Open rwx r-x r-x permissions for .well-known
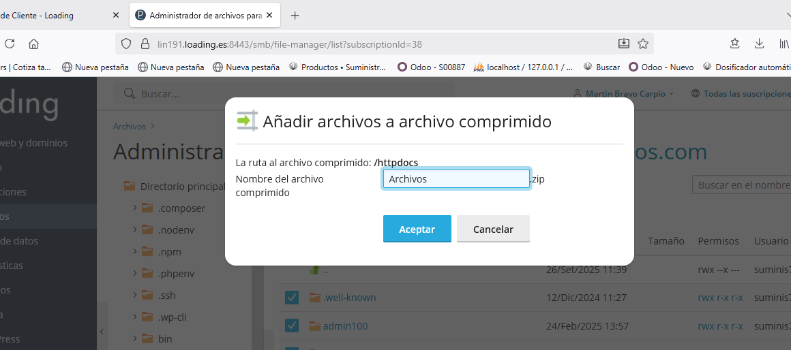The image size is (791, 350). point(720,297)
